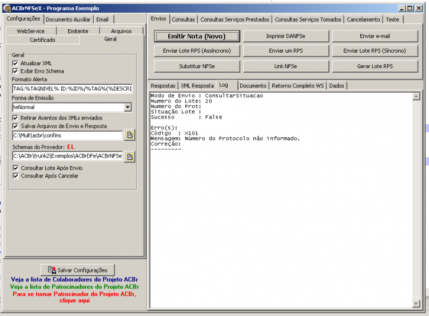Click the C:\Mult\acbr\confins path field

pos(67,135)
